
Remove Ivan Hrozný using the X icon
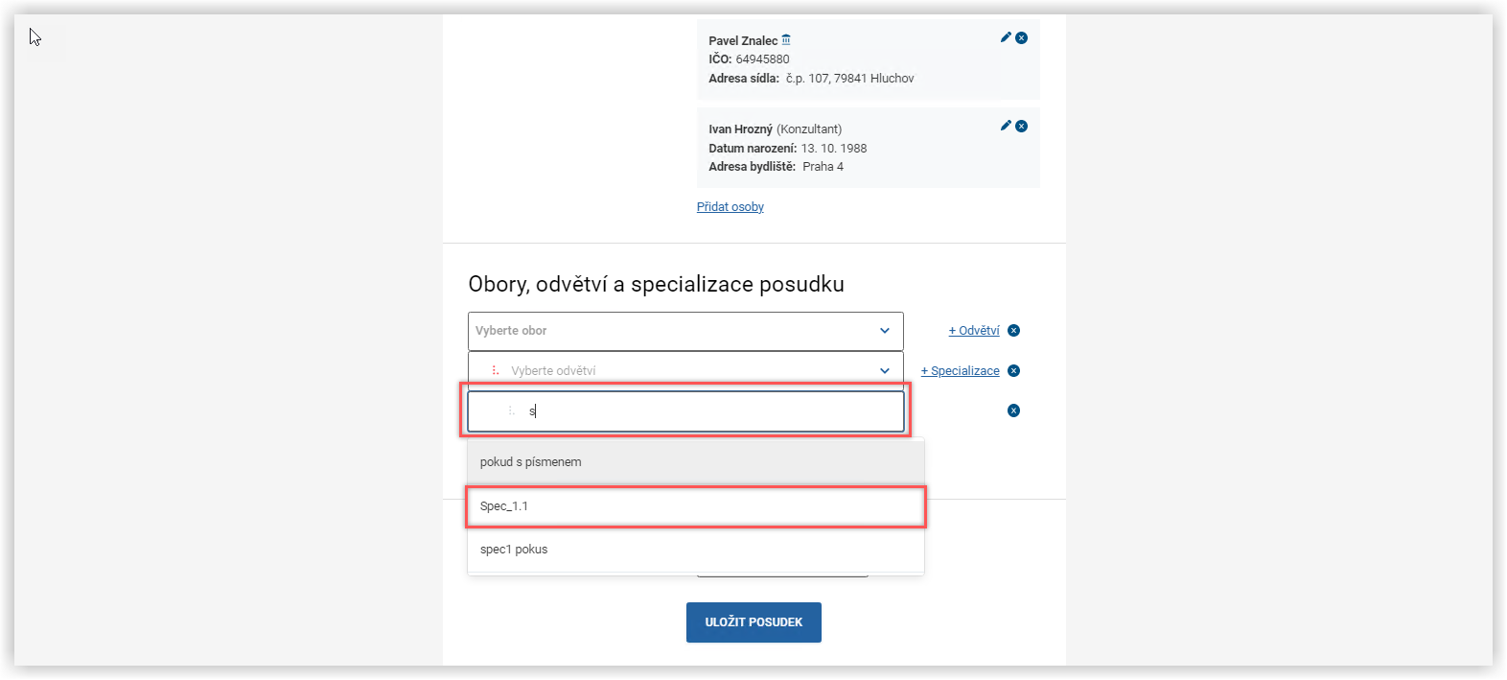click(x=1022, y=126)
